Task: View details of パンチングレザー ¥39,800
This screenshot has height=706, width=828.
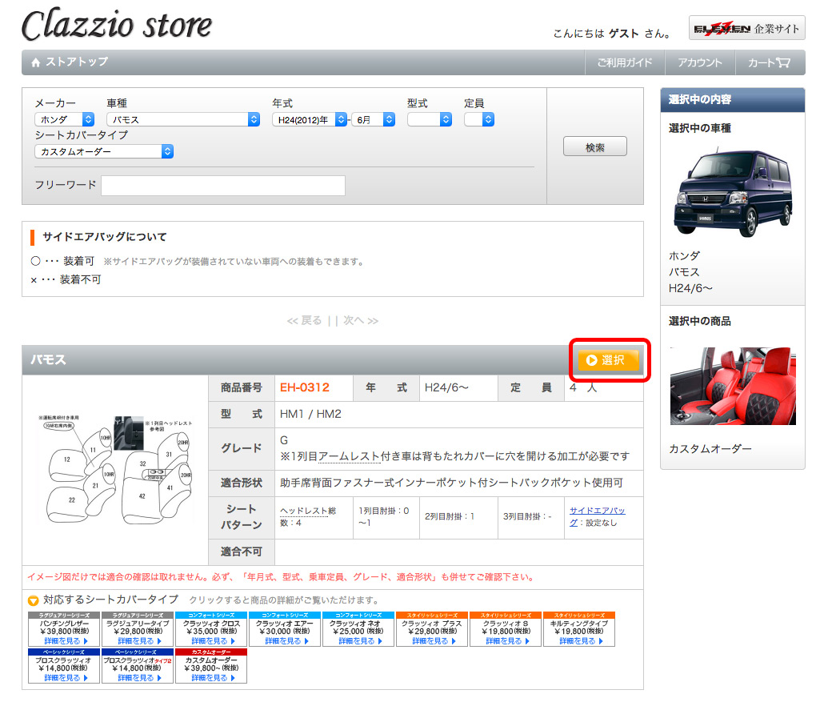Action: click(x=64, y=629)
